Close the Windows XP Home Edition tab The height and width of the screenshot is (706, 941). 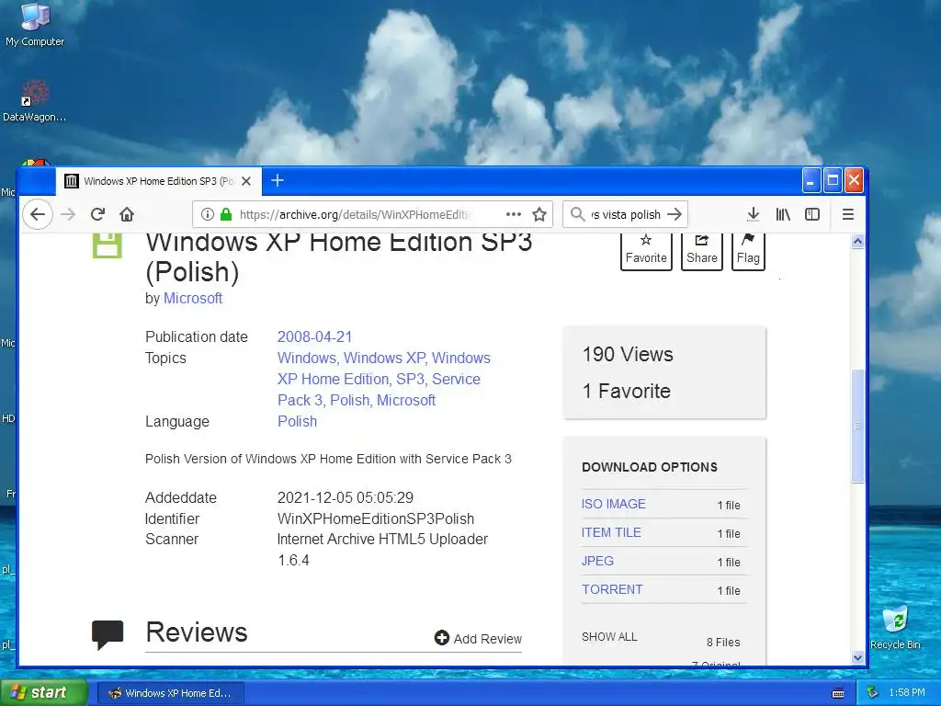click(246, 181)
